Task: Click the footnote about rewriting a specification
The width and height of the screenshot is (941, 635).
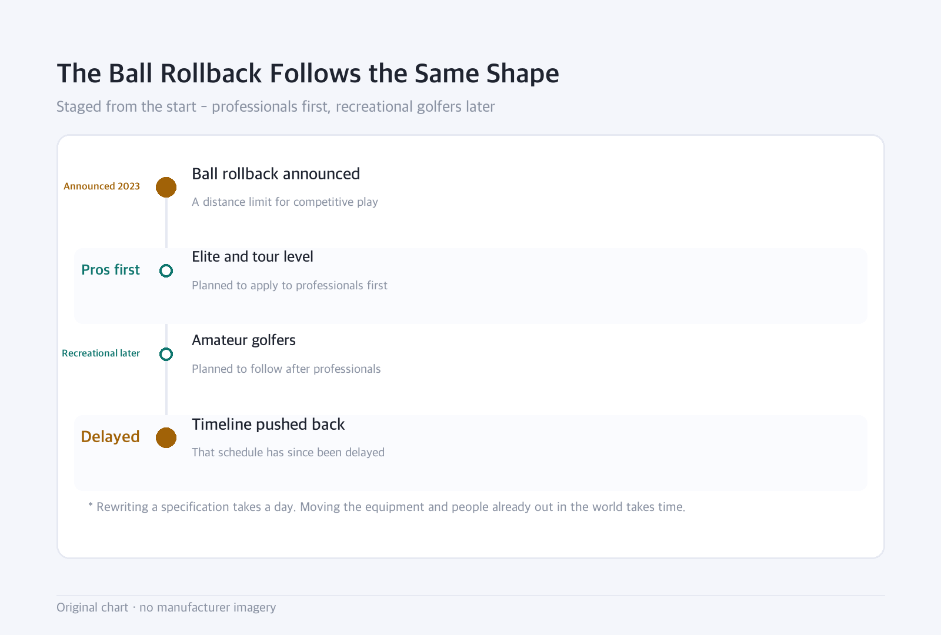Action: tap(386, 507)
